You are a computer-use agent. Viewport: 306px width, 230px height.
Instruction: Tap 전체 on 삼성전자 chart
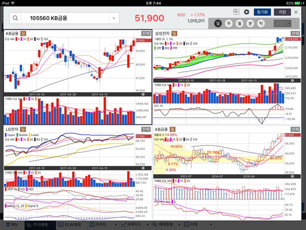click(295, 33)
